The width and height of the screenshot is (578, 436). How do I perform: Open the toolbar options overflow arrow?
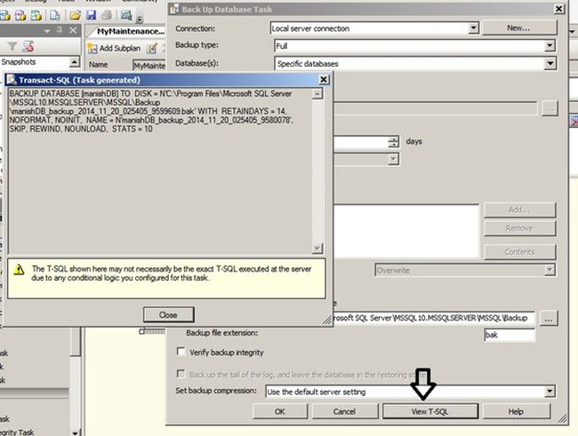(x=140, y=20)
